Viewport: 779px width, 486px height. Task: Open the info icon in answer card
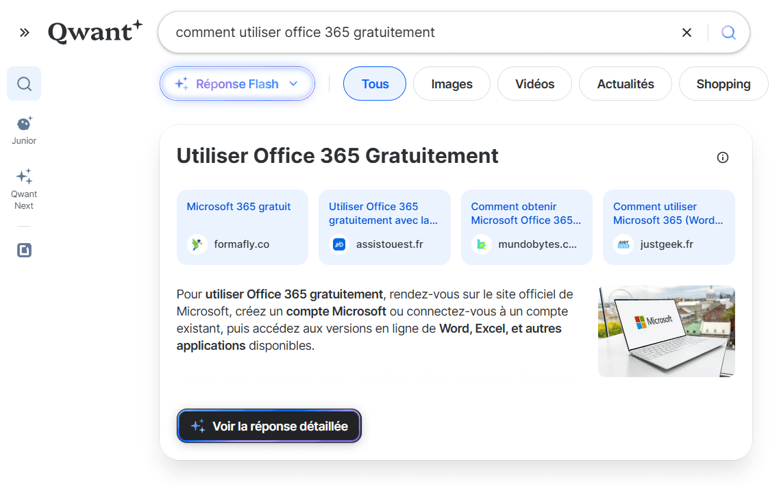(722, 157)
